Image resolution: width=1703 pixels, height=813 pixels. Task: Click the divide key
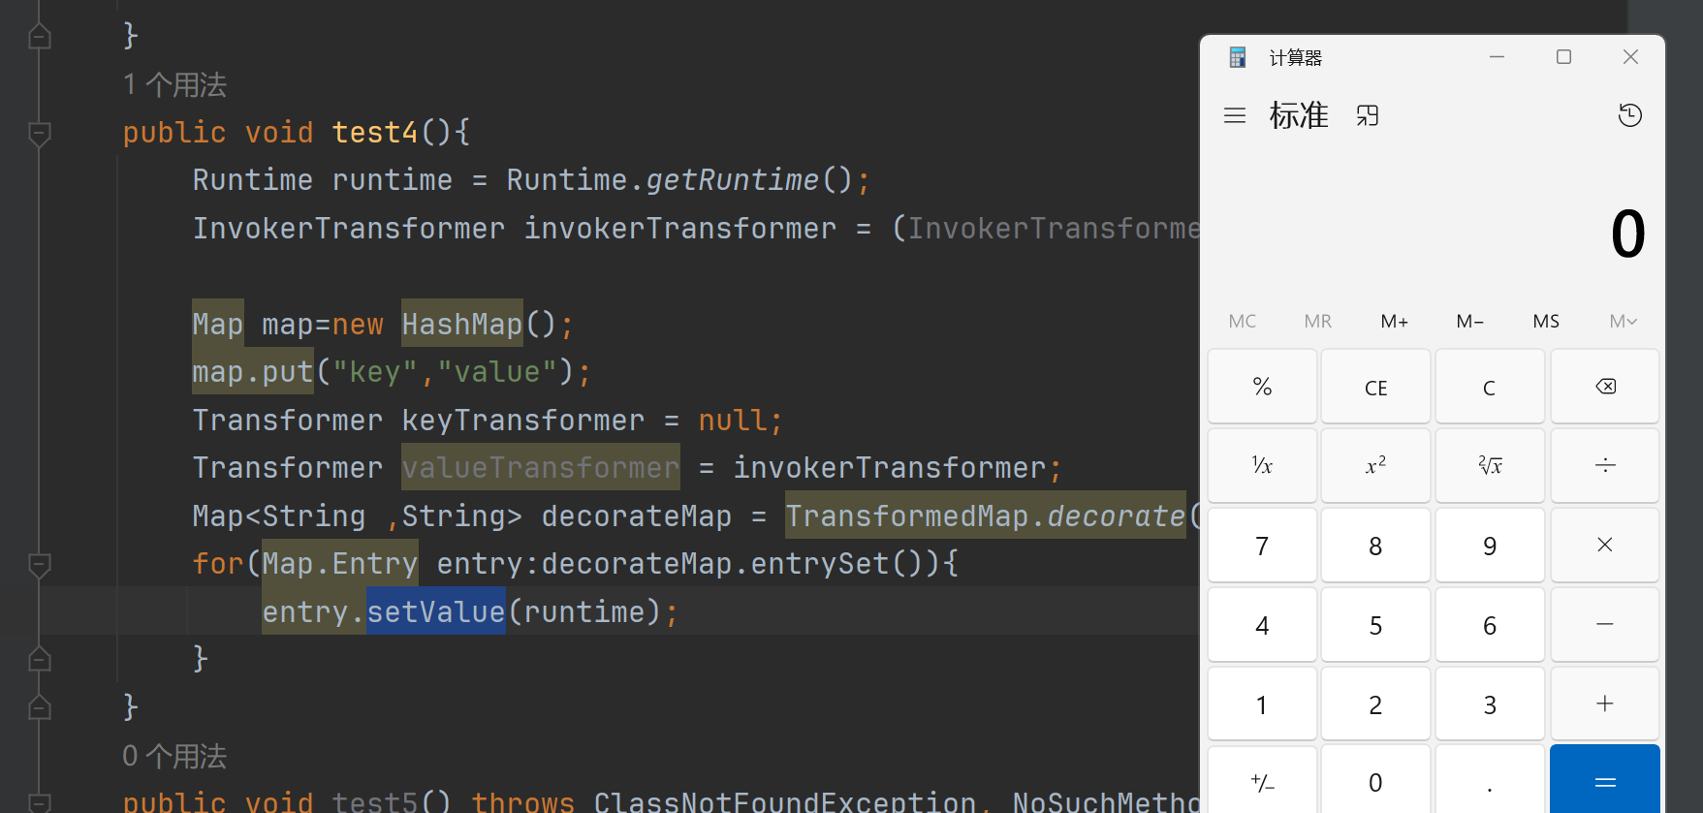tap(1605, 466)
